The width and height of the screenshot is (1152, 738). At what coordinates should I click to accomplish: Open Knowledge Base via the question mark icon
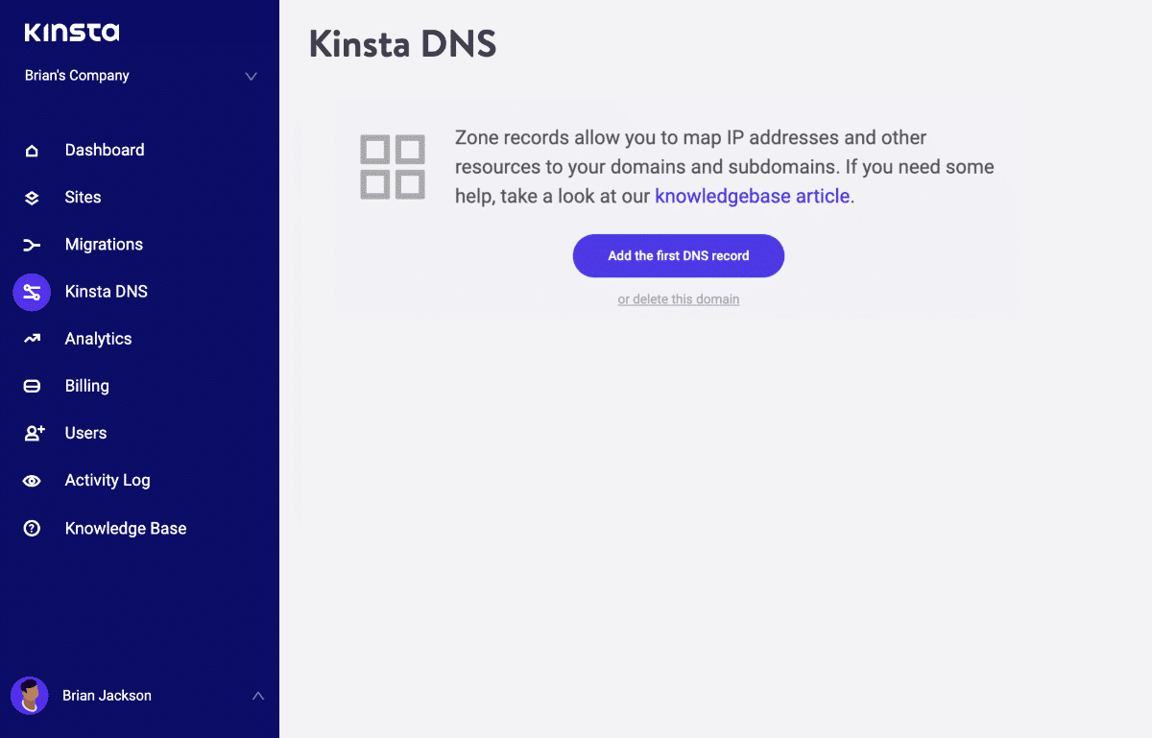coord(32,527)
